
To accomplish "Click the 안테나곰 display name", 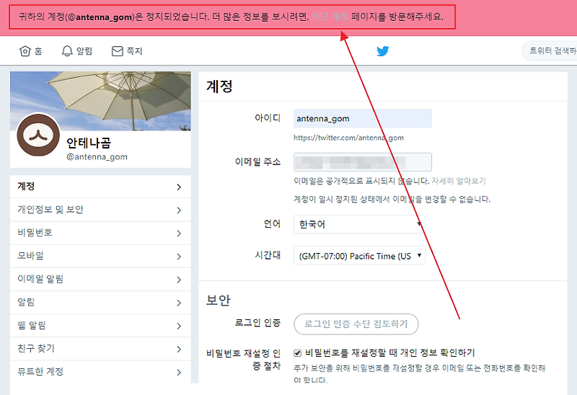I will pyautogui.click(x=89, y=143).
